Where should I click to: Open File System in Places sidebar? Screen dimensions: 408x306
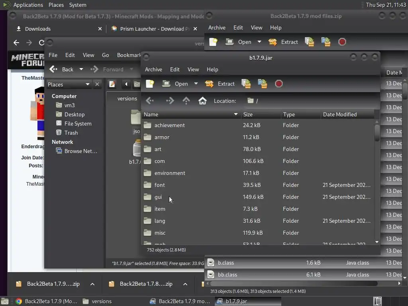78,124
